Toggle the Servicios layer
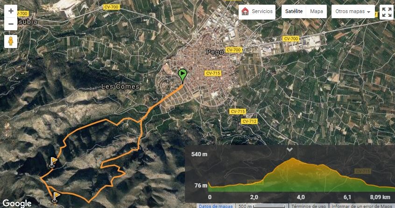Image resolution: width=395 pixels, height=208 pixels. coord(257,12)
